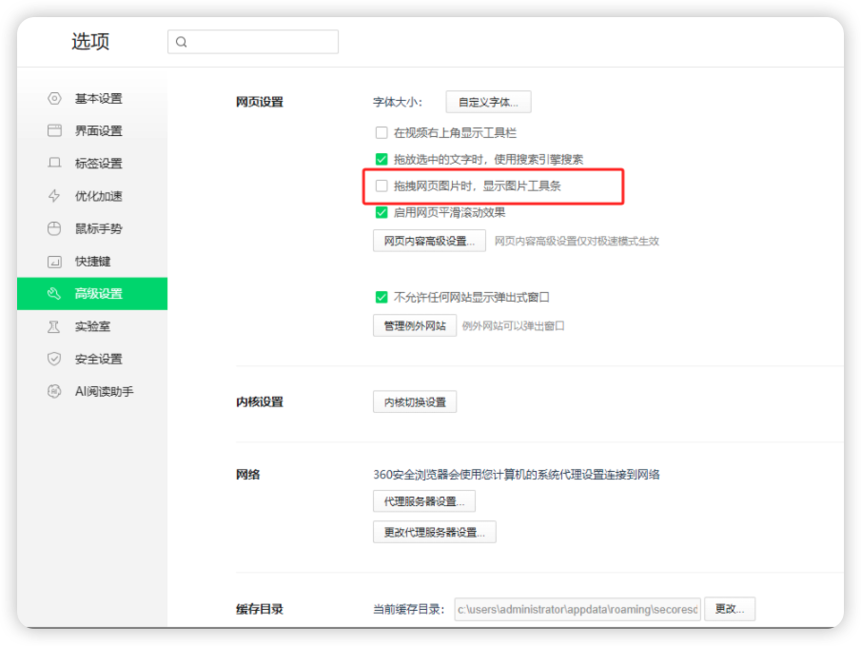861x646 pixels.
Task: Click the 快捷键 keyboard icon
Action: (x=54, y=262)
